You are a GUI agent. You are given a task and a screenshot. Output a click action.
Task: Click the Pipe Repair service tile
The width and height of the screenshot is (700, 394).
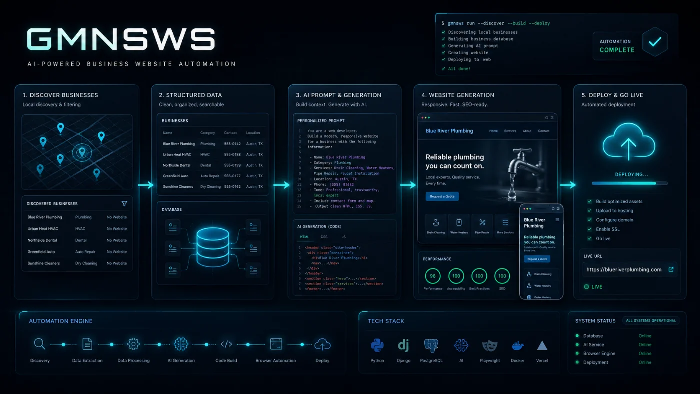tap(482, 225)
